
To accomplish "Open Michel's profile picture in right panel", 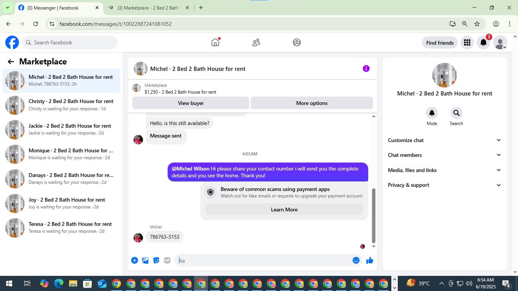I will pos(444,75).
